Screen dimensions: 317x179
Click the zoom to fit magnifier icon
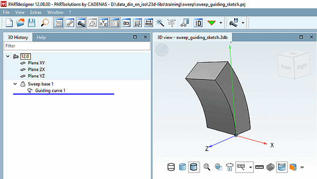point(207,167)
